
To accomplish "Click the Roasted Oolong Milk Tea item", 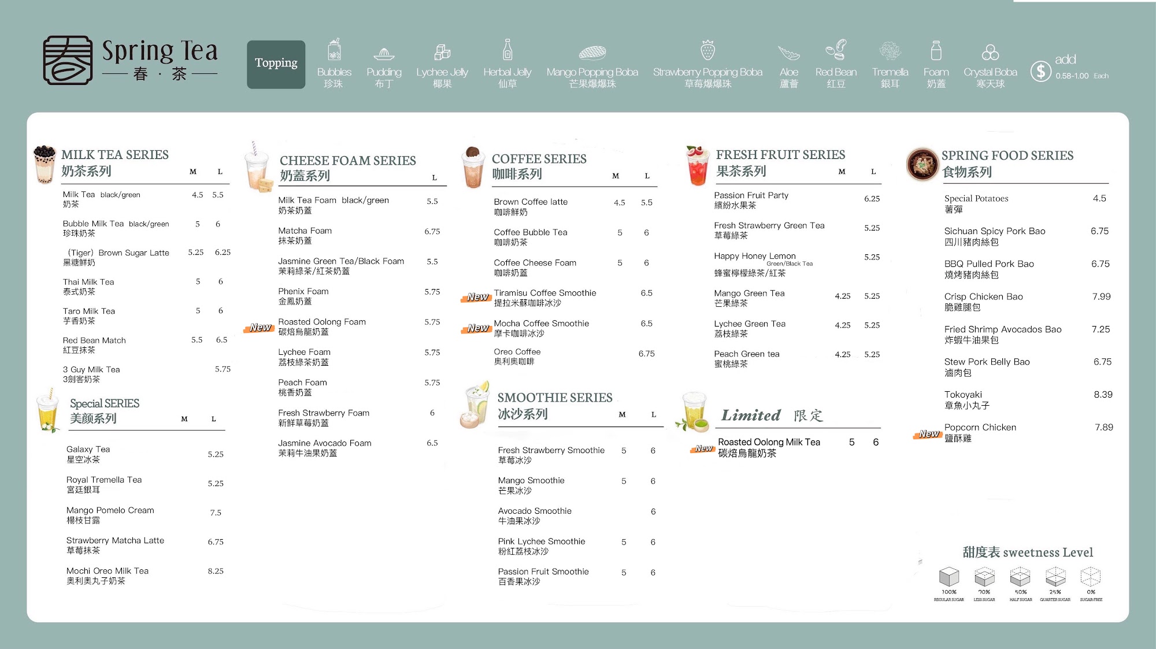I will pos(769,442).
